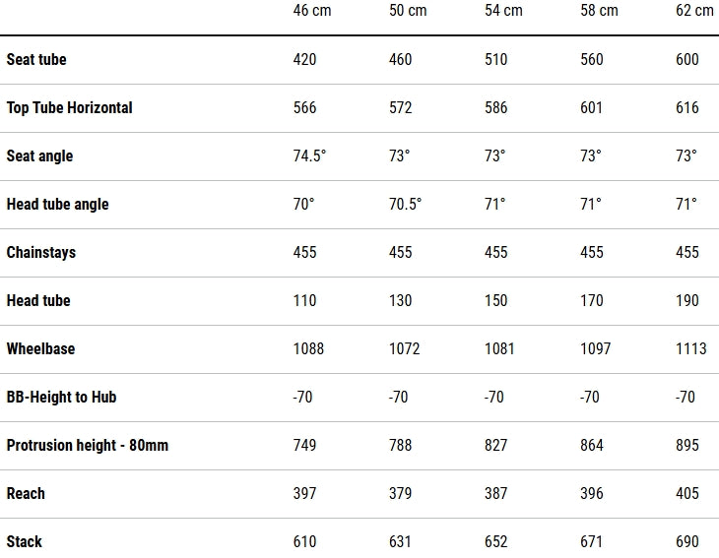Select the Protrusion height - 80mm label
Screen dimensions: 719x558
pos(88,446)
